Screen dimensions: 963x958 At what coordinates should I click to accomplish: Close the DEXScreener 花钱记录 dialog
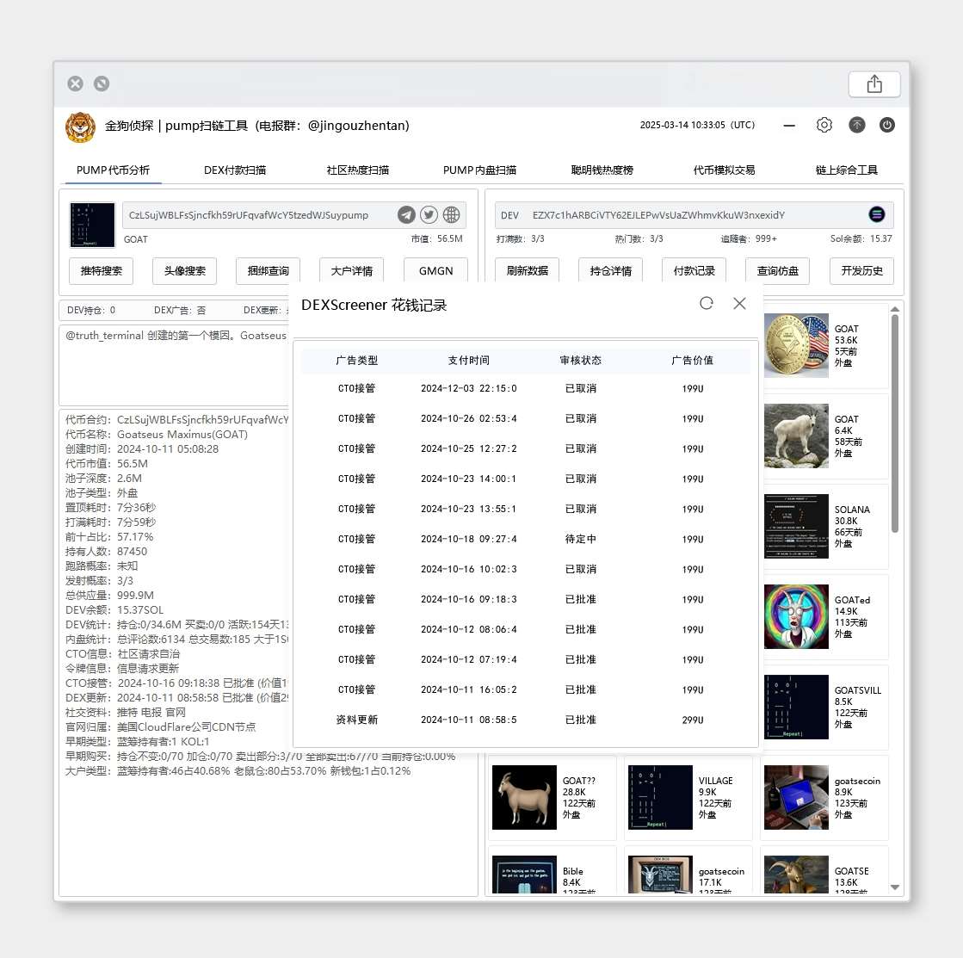[x=739, y=303]
